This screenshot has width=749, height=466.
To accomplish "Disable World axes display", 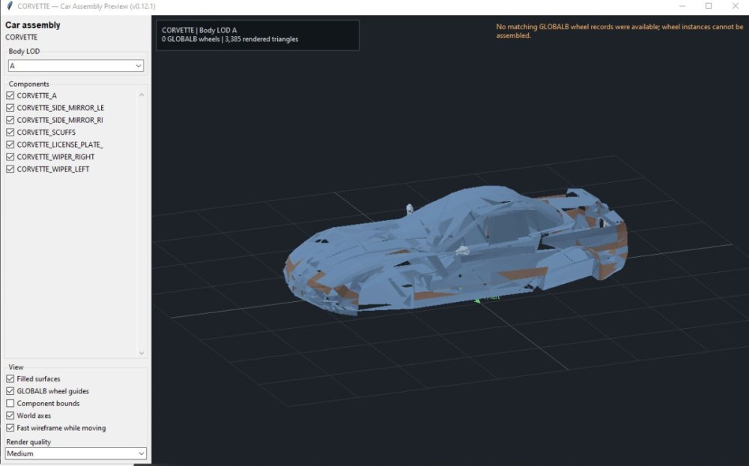I will [10, 415].
